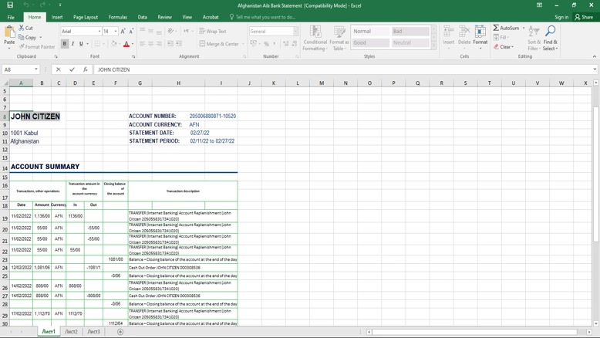Toggle Bold formatting
600x338 pixels.
tap(65, 44)
